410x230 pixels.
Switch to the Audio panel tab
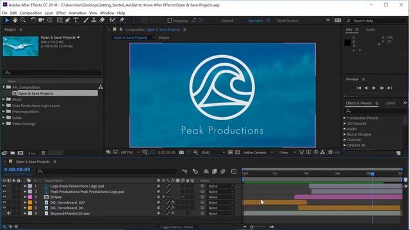pos(370,29)
